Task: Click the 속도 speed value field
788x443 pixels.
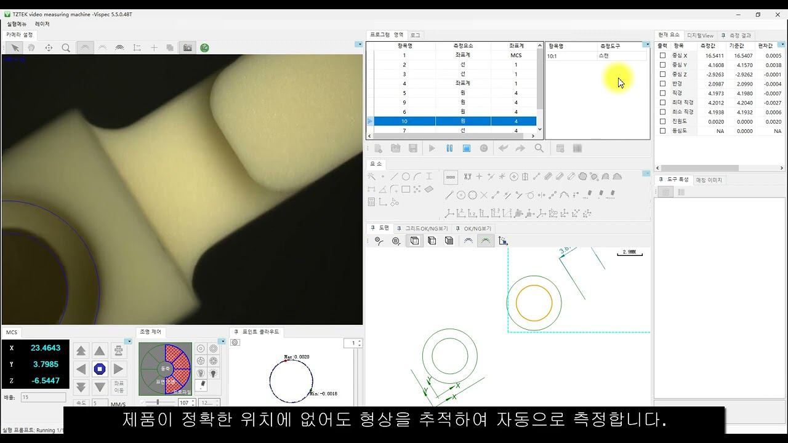Action: pos(99,403)
